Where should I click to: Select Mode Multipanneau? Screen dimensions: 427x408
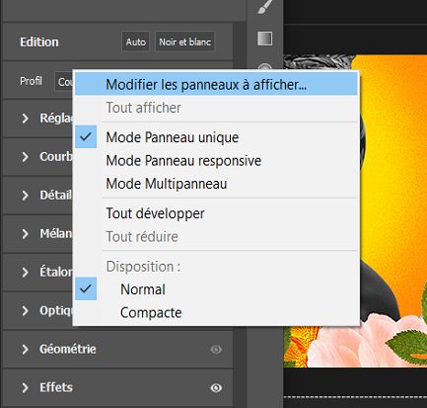tap(216, 184)
